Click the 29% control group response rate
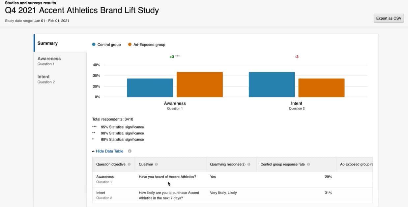Viewport: 408px width, 207px height. 328,177
